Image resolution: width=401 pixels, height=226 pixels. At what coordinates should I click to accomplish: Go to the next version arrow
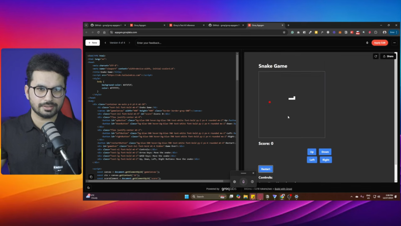point(129,43)
